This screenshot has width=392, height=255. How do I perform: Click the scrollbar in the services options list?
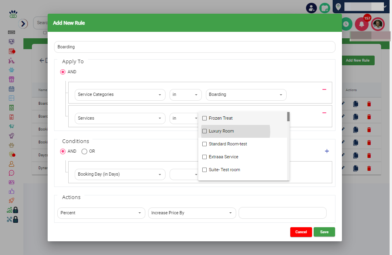pyautogui.click(x=288, y=117)
